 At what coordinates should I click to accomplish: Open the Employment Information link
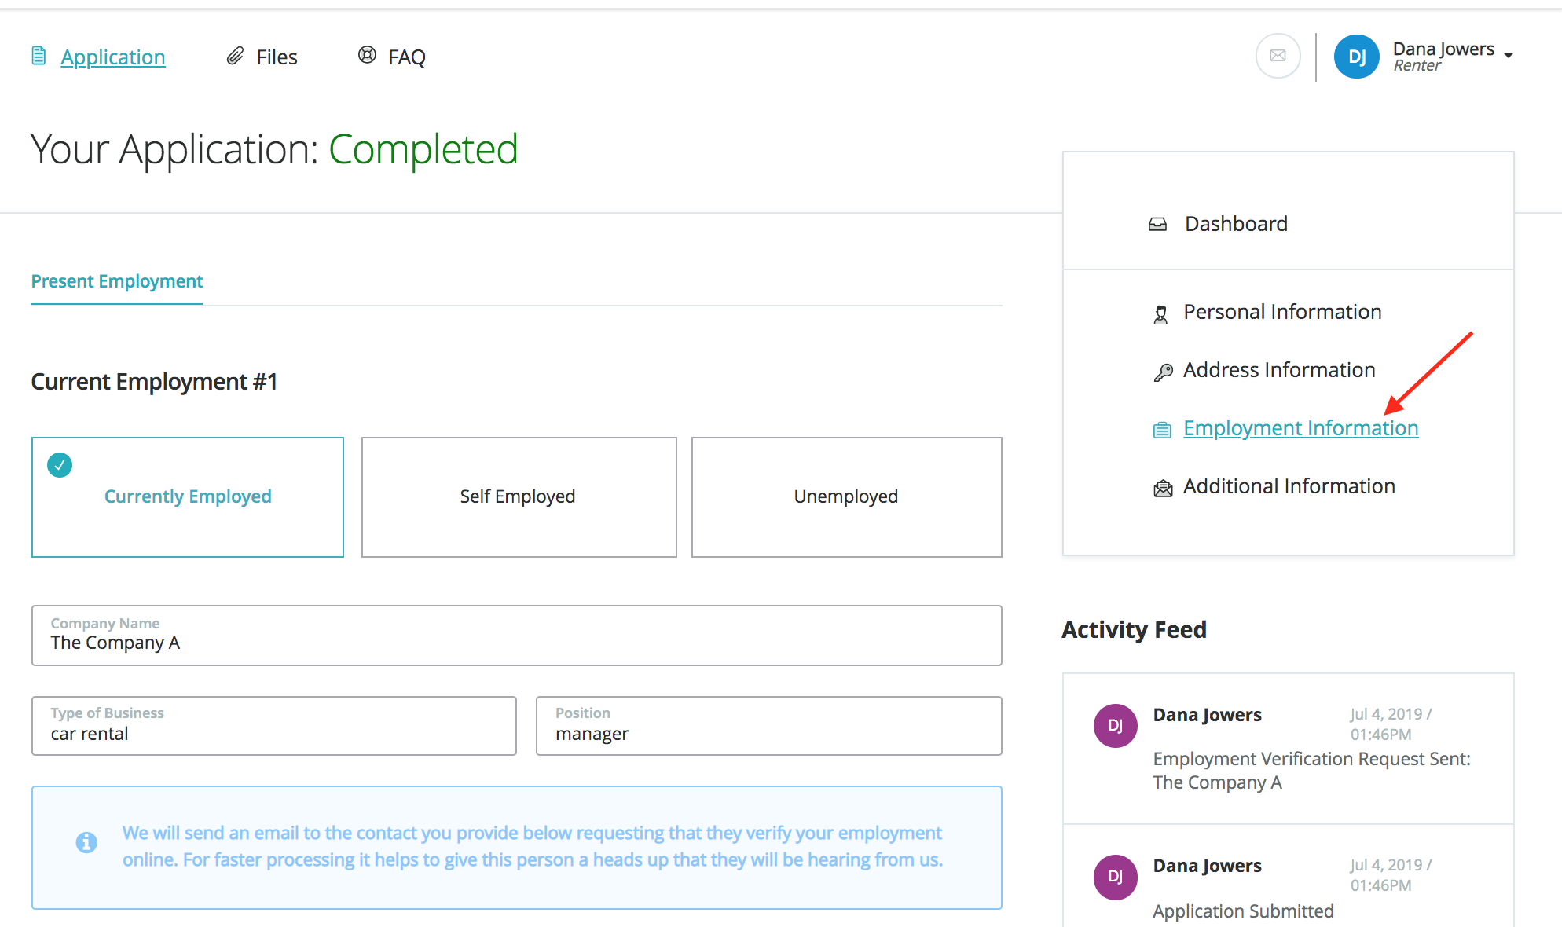coord(1300,428)
